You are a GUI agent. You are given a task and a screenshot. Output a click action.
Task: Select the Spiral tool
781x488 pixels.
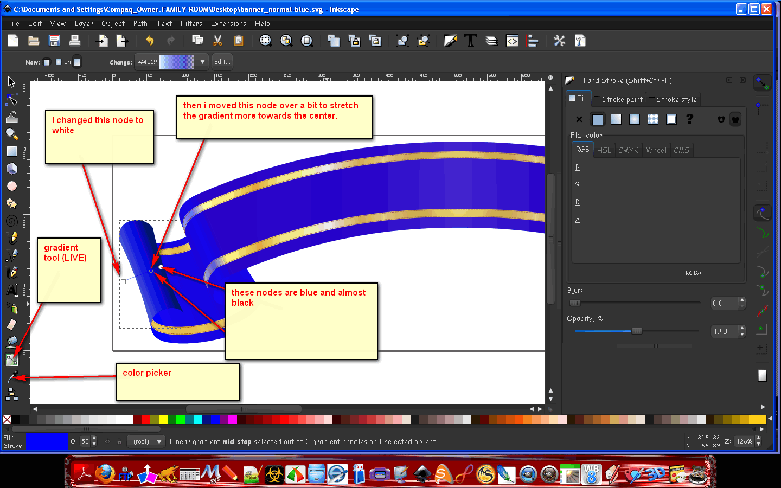tap(11, 221)
